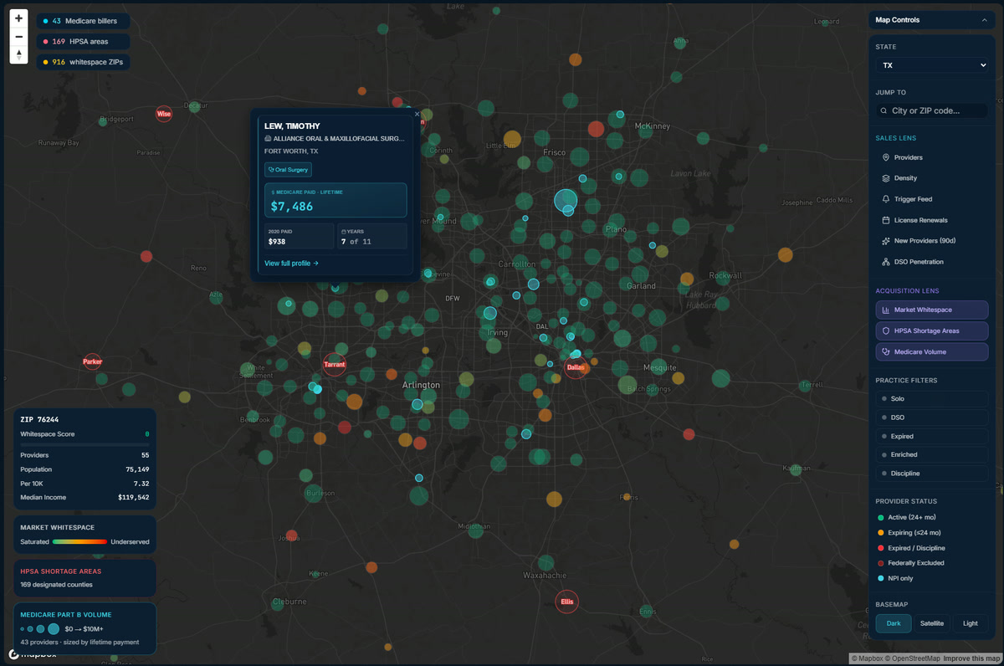
Task: Click the layers icon beside Density
Action: pos(886,178)
